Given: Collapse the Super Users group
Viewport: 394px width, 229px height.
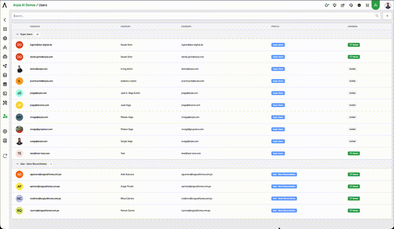Looking at the screenshot, I should (x=17, y=34).
